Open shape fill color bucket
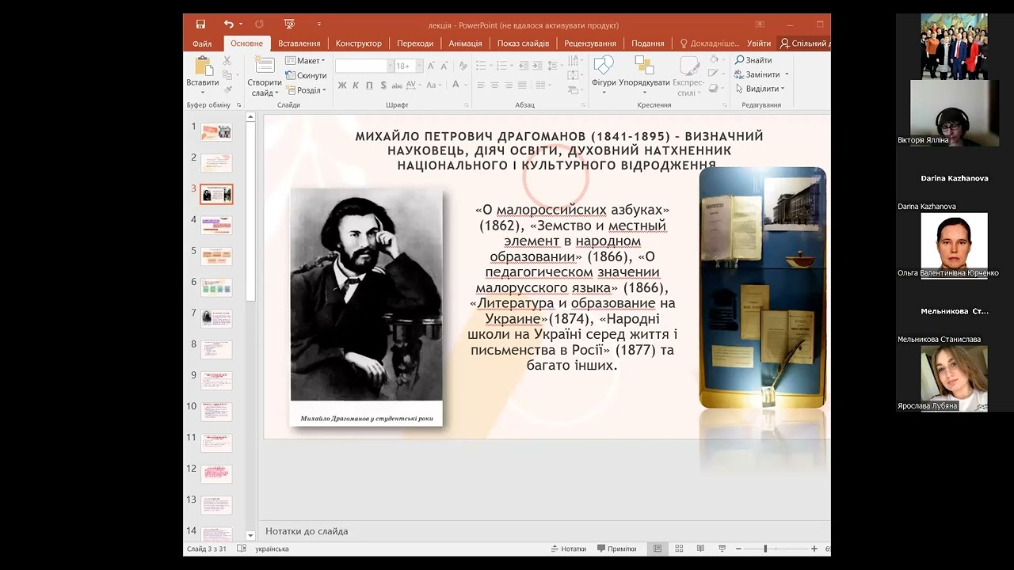1014x570 pixels. (715, 59)
